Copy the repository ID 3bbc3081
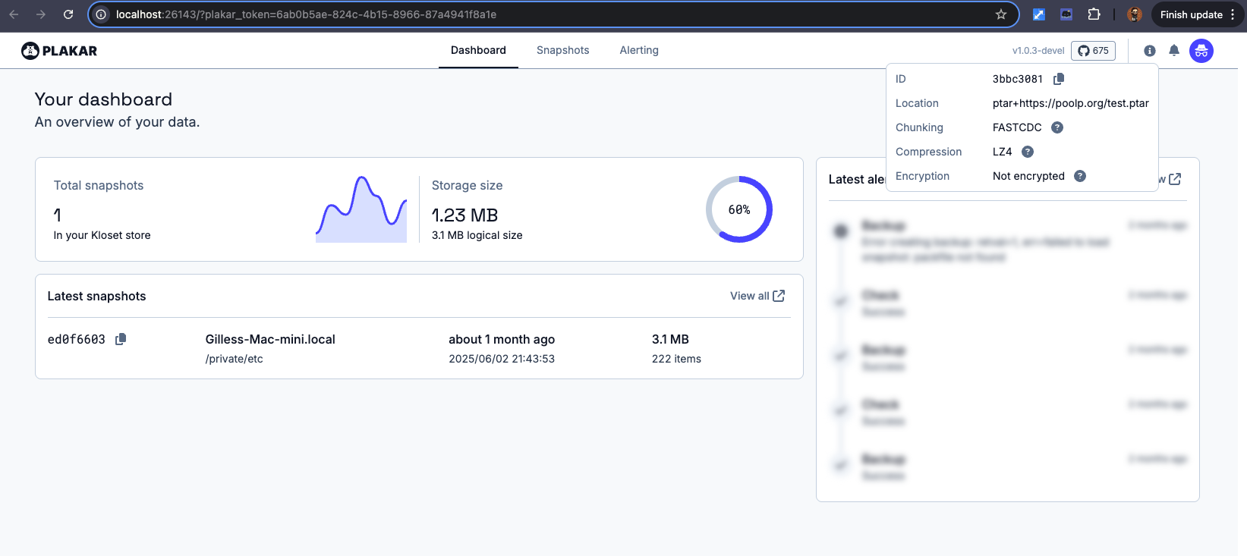This screenshot has height=556, width=1247. (x=1059, y=79)
